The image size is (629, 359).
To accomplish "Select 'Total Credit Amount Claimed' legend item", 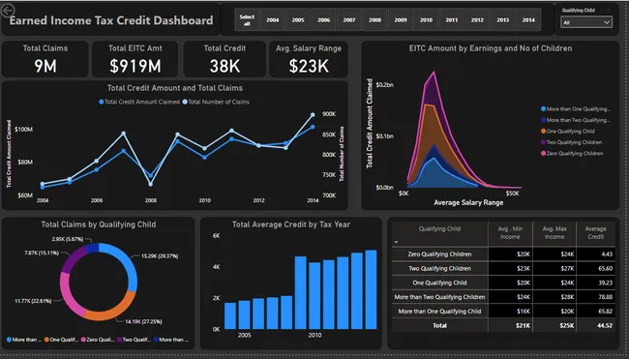I will tap(139, 102).
